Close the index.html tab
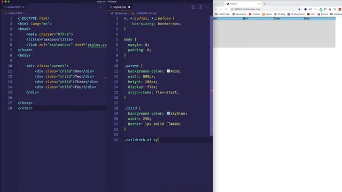 pos(24,7)
